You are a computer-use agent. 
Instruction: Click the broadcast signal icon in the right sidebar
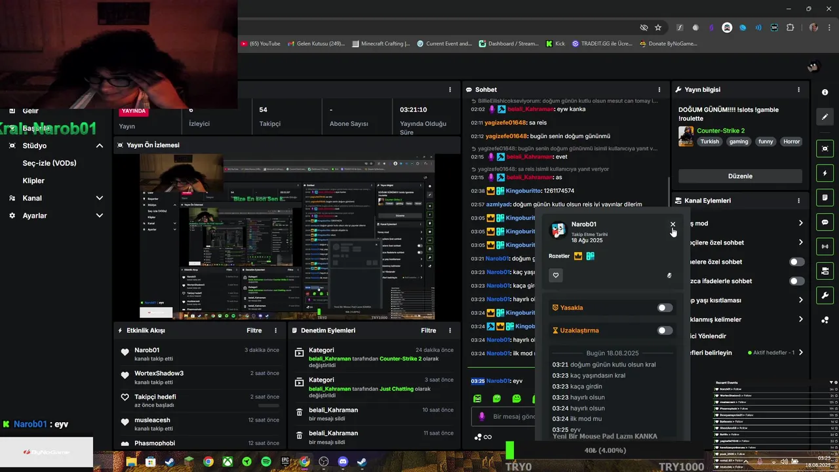pyautogui.click(x=825, y=246)
